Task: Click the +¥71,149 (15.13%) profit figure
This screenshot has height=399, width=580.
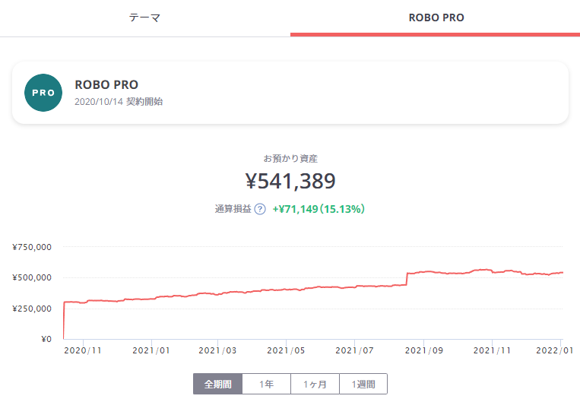Action: click(x=319, y=209)
